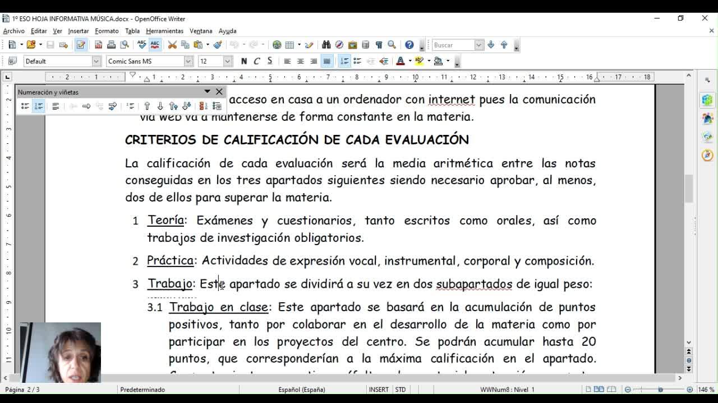
Task: Center the paragraph text
Action: 301,61
